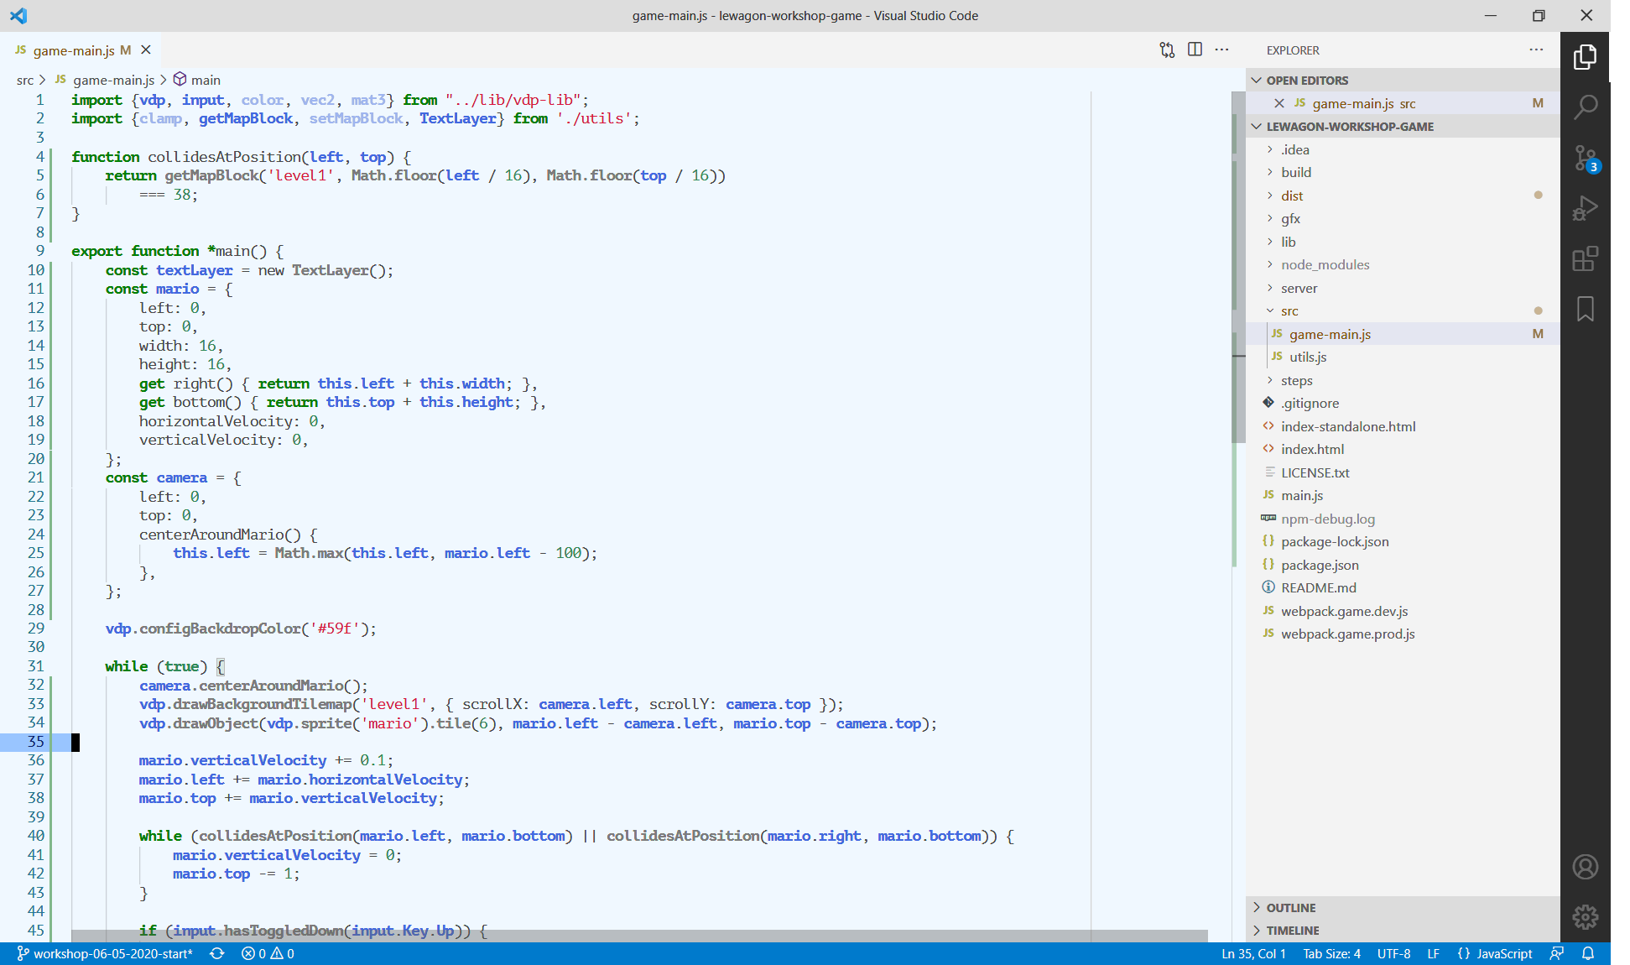The width and height of the screenshot is (1630, 965).
Task: Collapse the OPEN EDITORS section
Action: pos(1307,81)
